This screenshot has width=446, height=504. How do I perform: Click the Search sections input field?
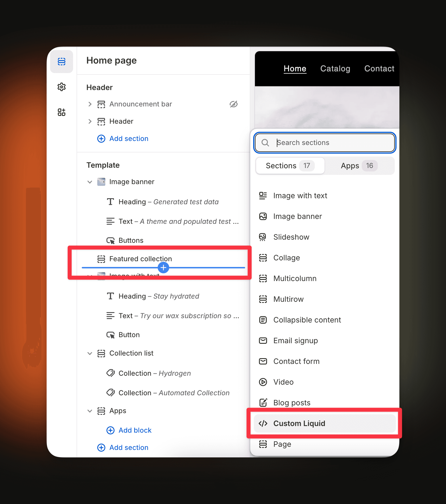[x=325, y=143]
